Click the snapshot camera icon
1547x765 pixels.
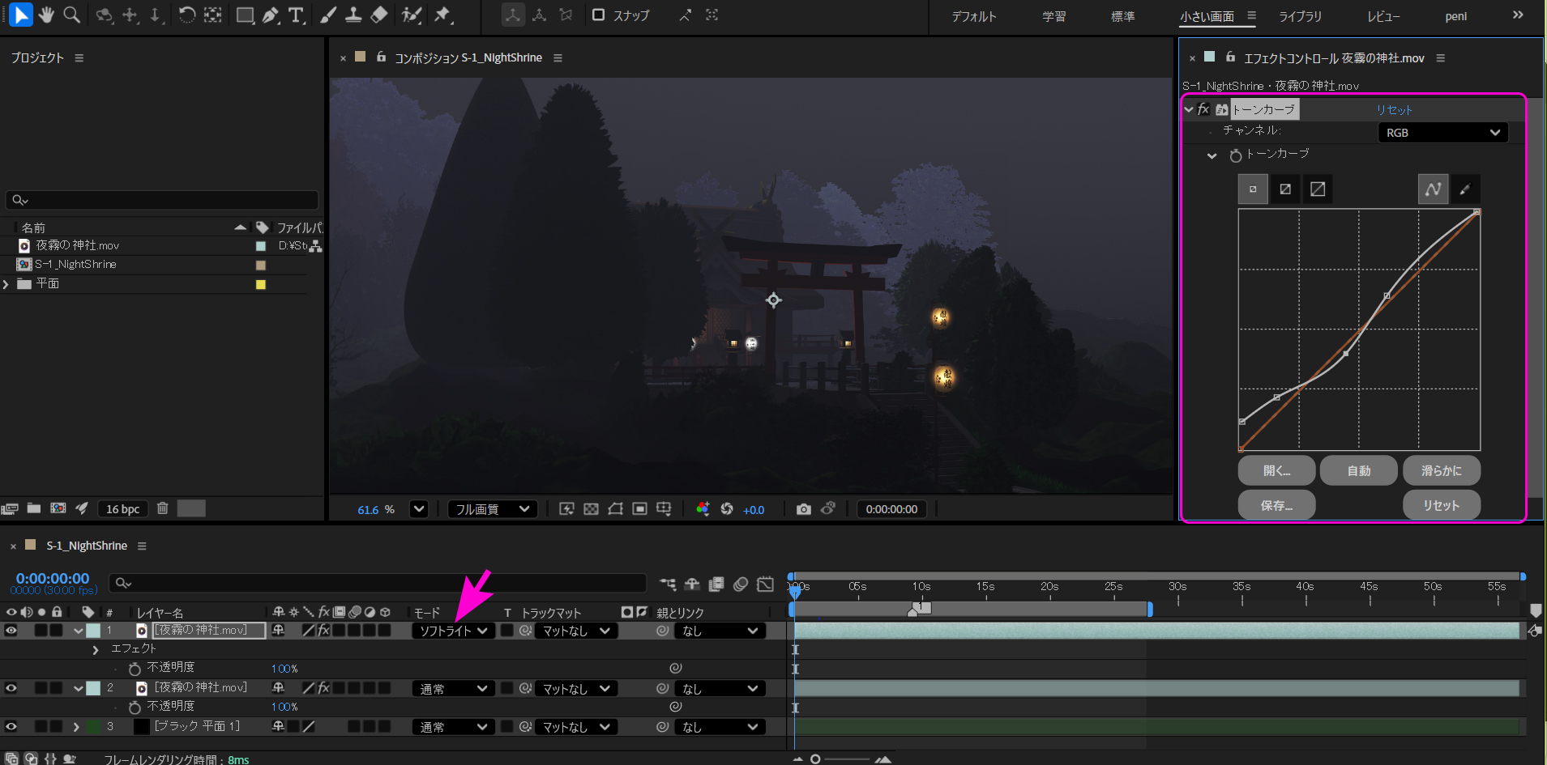pos(803,509)
